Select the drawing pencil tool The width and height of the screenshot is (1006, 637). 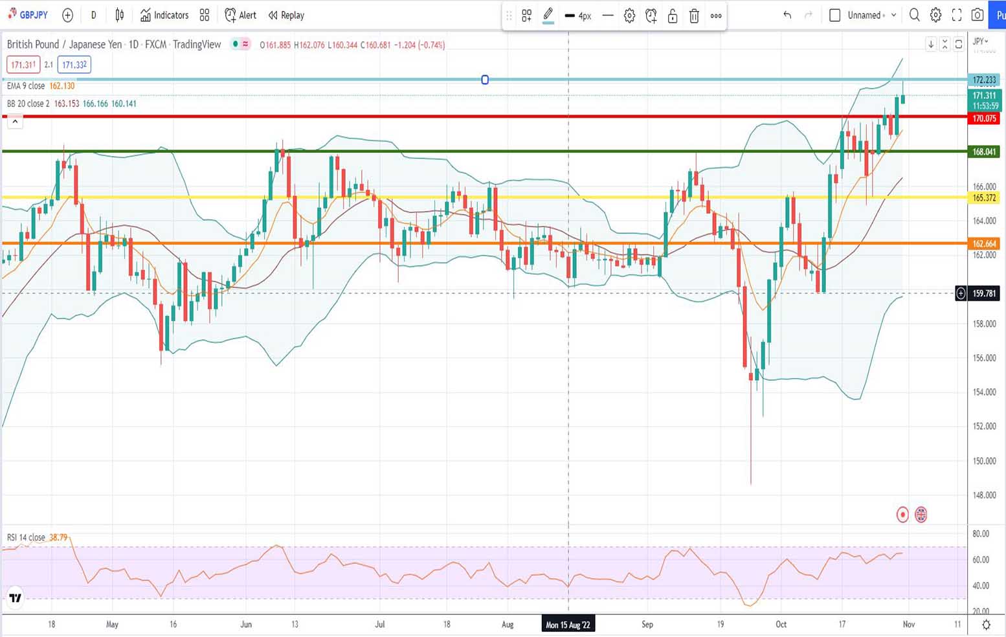[548, 15]
